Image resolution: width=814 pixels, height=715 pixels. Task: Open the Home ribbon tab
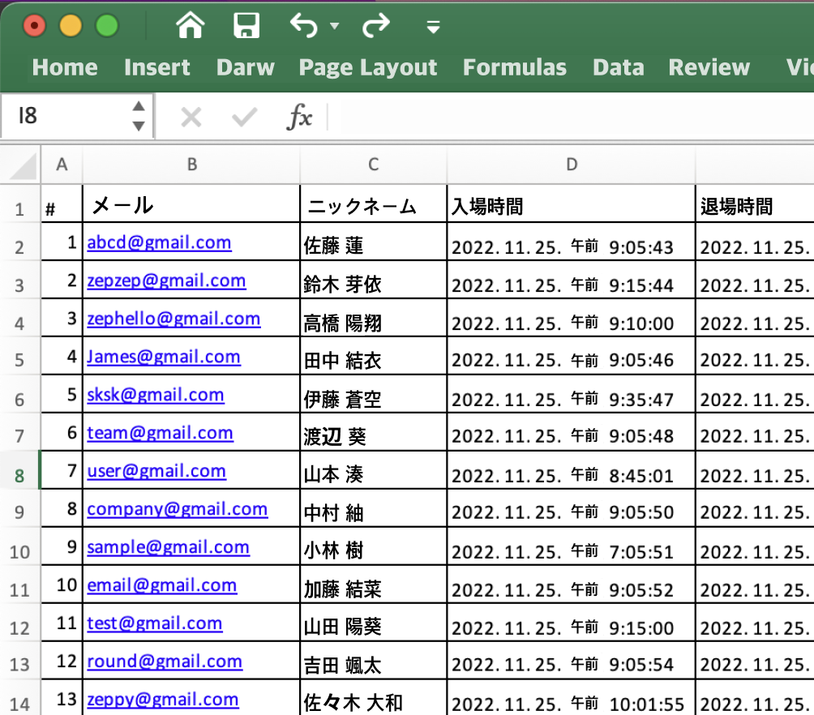[65, 67]
